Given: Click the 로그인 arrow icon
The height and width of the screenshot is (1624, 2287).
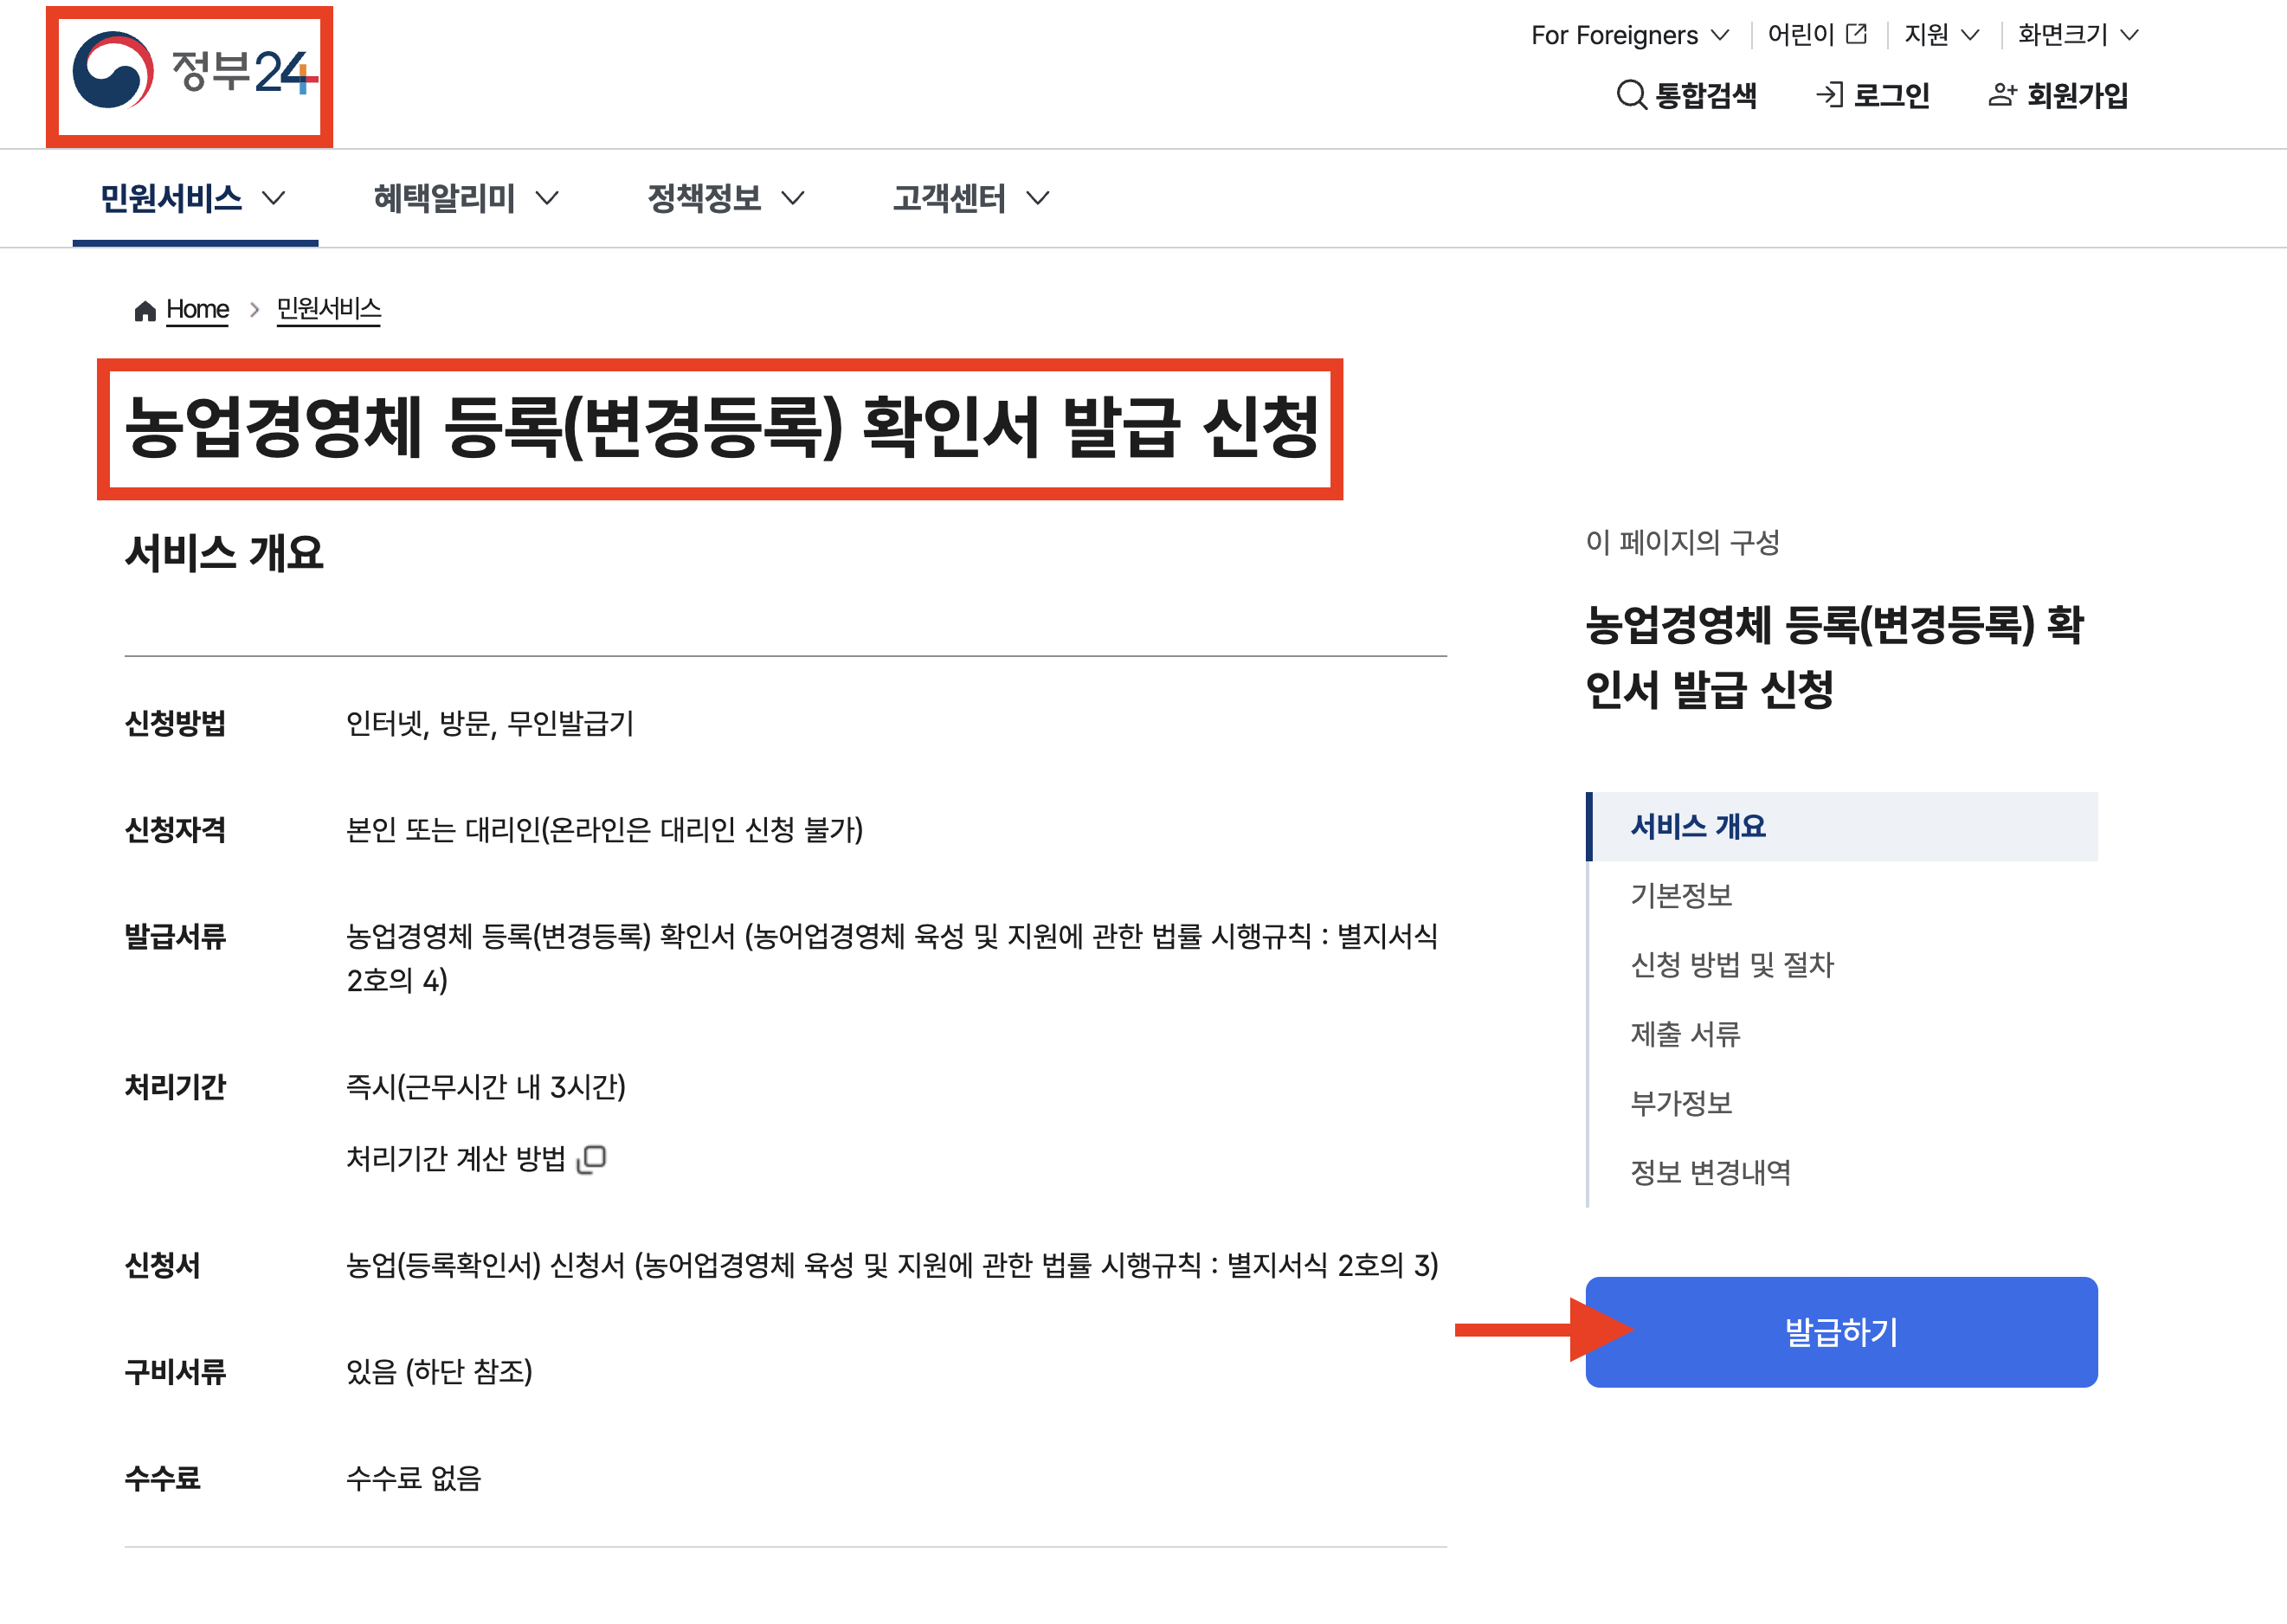Looking at the screenshot, I should 1828,95.
